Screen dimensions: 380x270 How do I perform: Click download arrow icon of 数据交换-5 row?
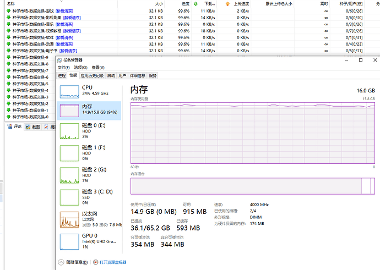[8, 84]
